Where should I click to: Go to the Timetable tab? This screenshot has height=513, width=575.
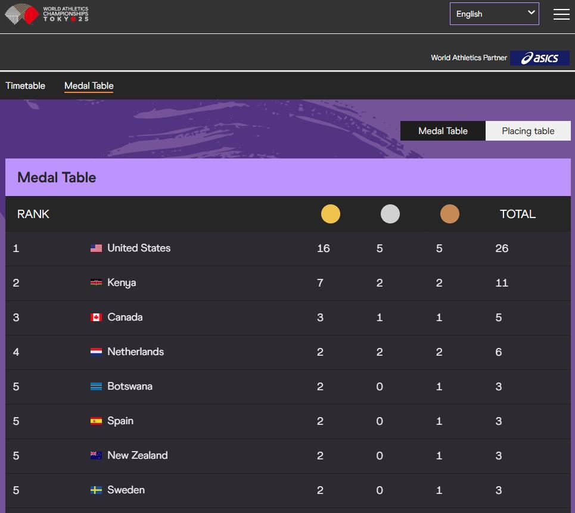tap(25, 86)
